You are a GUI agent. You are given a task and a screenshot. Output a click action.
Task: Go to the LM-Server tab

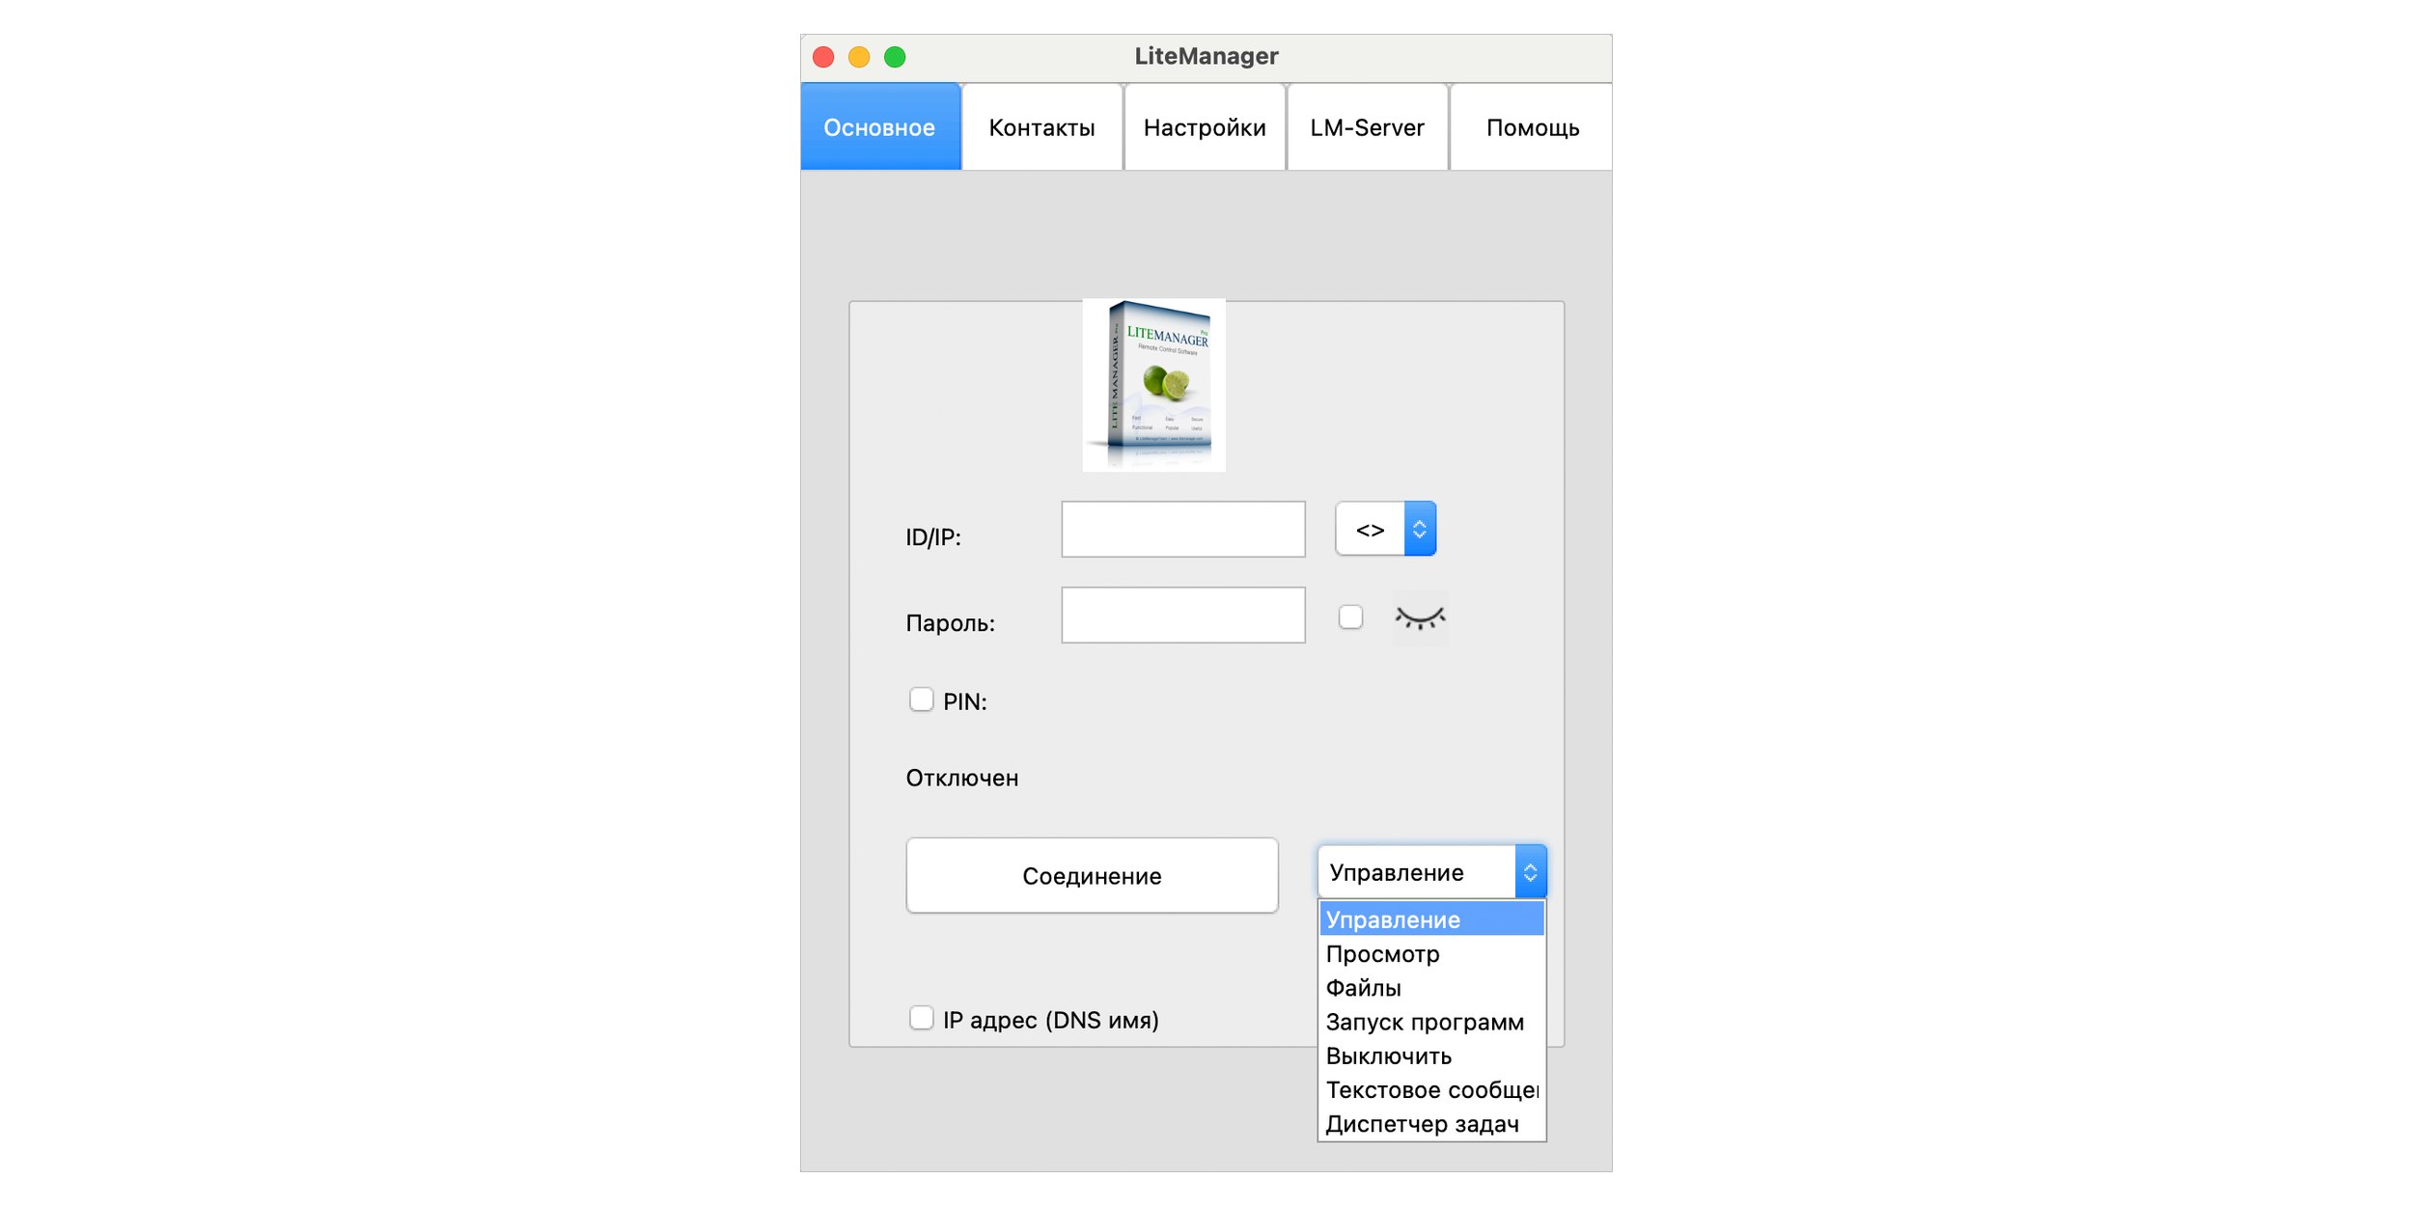[1368, 127]
